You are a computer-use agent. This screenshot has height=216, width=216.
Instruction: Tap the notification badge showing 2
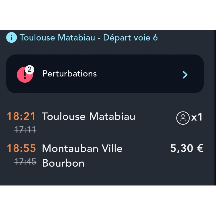click(x=29, y=70)
